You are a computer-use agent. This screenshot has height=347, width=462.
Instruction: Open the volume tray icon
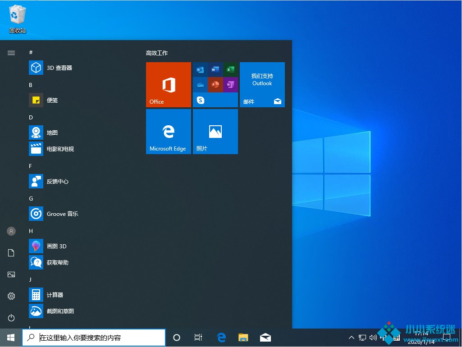tap(373, 338)
